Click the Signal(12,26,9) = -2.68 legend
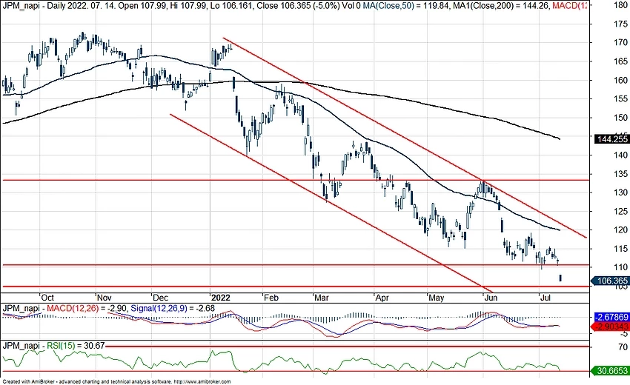Image resolution: width=630 pixels, height=385 pixels. pos(173,308)
